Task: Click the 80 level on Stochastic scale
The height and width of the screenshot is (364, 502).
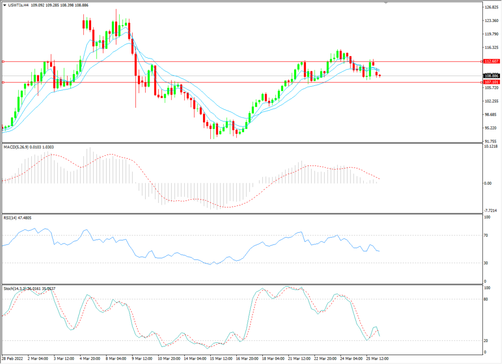Action: (486, 299)
